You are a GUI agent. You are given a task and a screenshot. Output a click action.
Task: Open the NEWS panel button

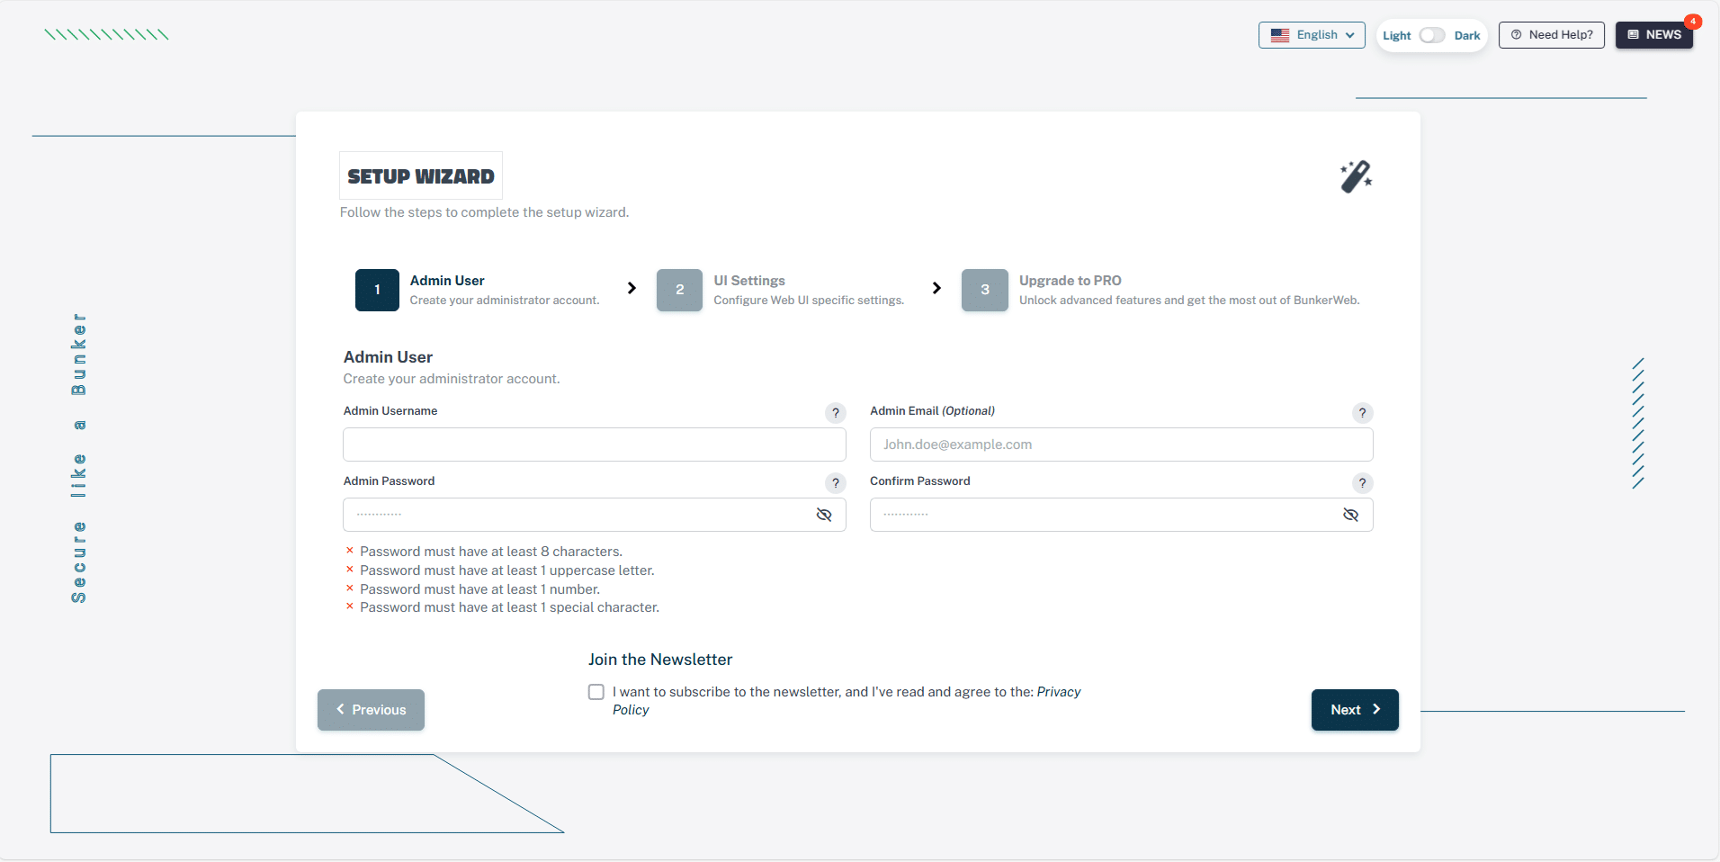pyautogui.click(x=1653, y=35)
